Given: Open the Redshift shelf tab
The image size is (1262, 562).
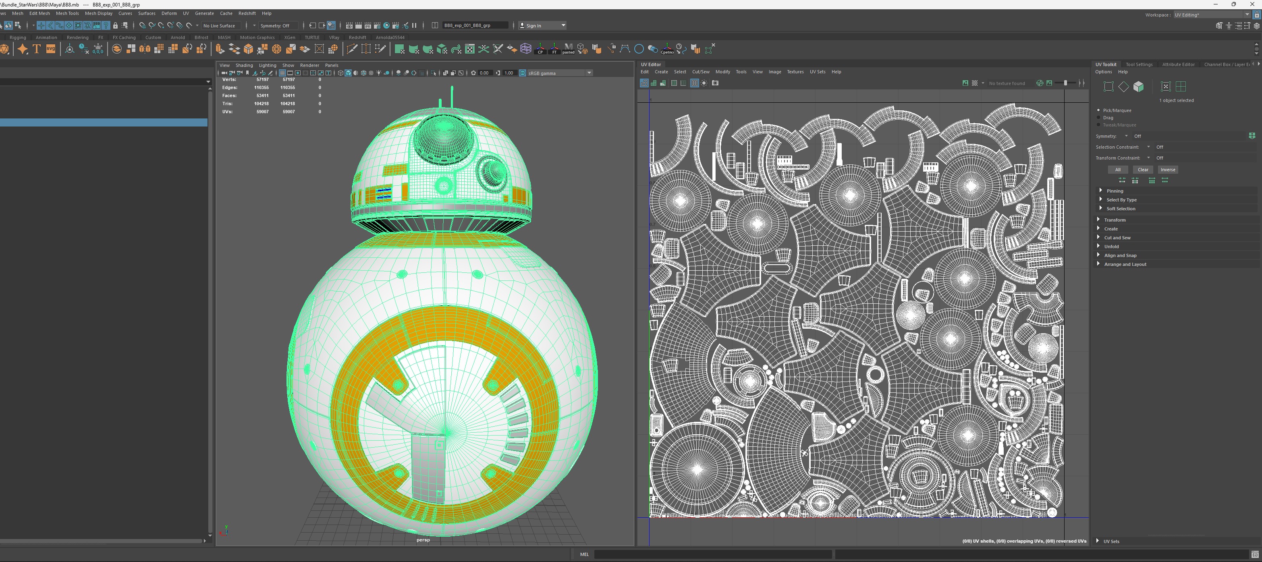Looking at the screenshot, I should [x=357, y=37].
